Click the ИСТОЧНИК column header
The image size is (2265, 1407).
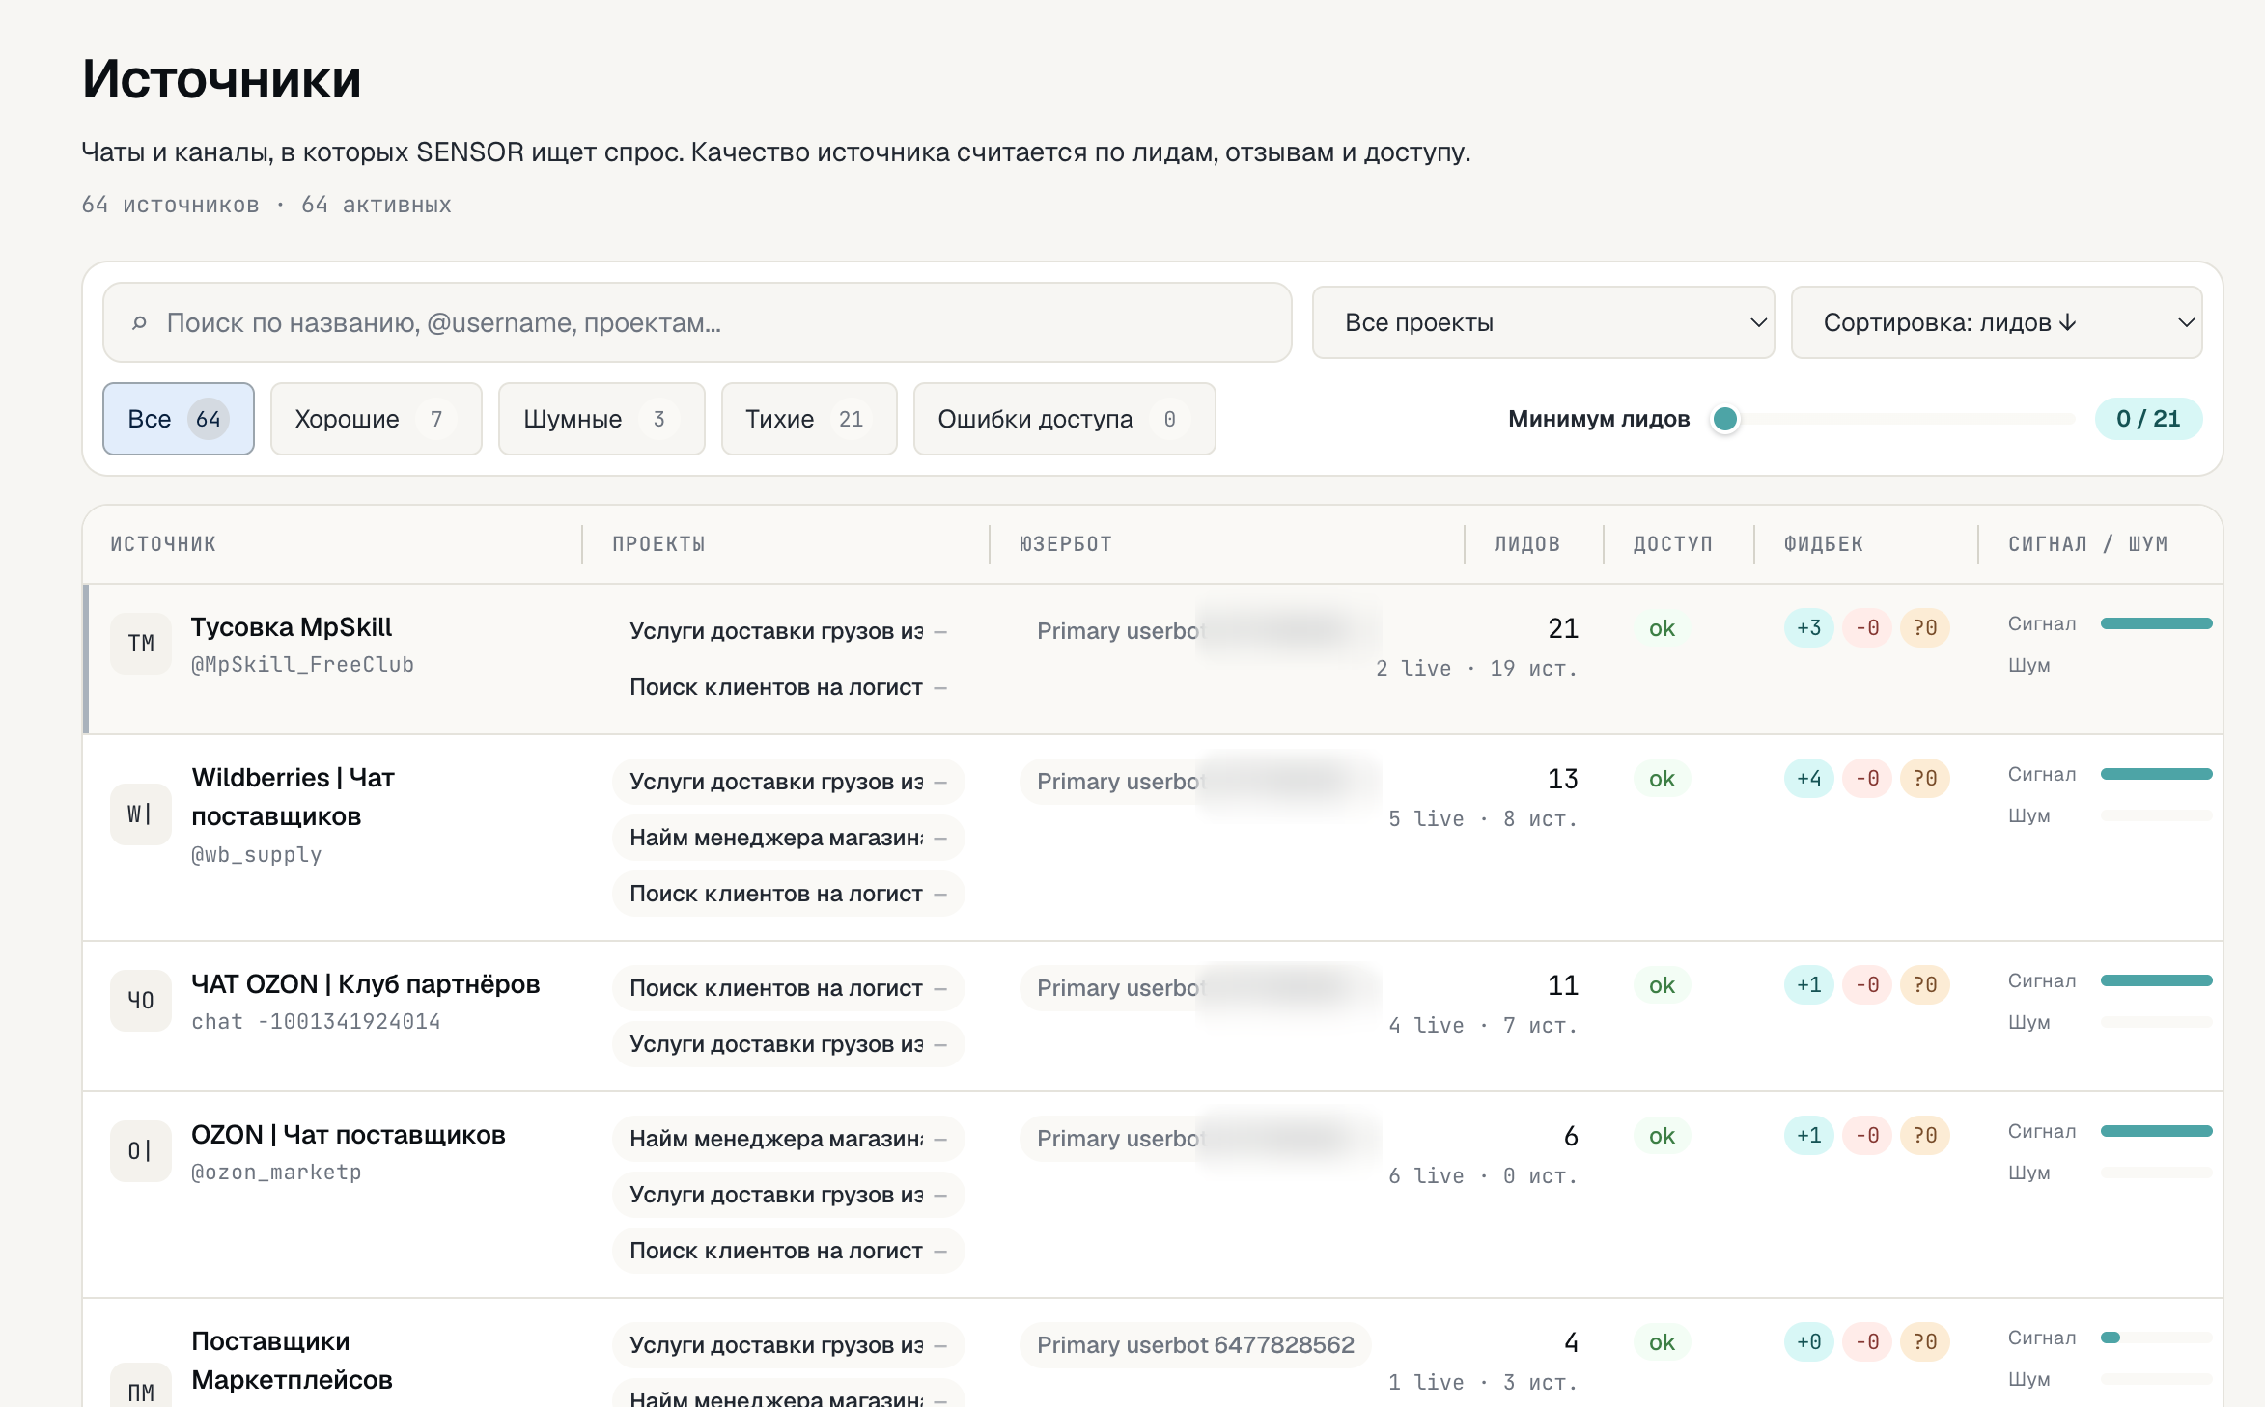click(x=163, y=544)
